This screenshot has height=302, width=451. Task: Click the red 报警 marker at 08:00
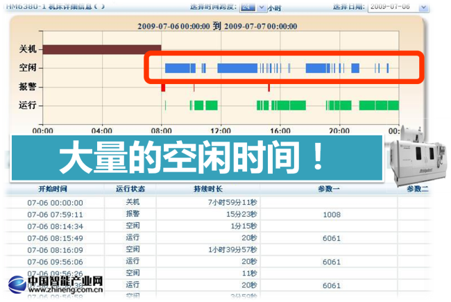coord(163,87)
